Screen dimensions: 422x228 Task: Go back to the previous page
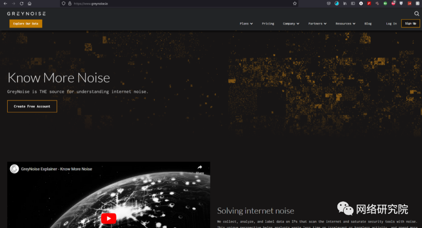[5, 4]
